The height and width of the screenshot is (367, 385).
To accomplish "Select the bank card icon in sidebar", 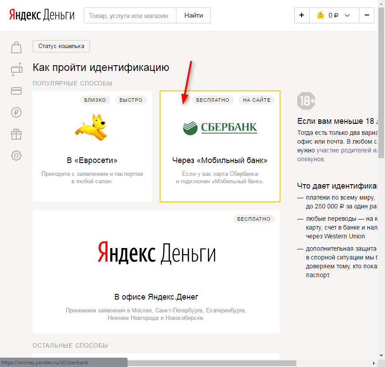I will pos(16,91).
